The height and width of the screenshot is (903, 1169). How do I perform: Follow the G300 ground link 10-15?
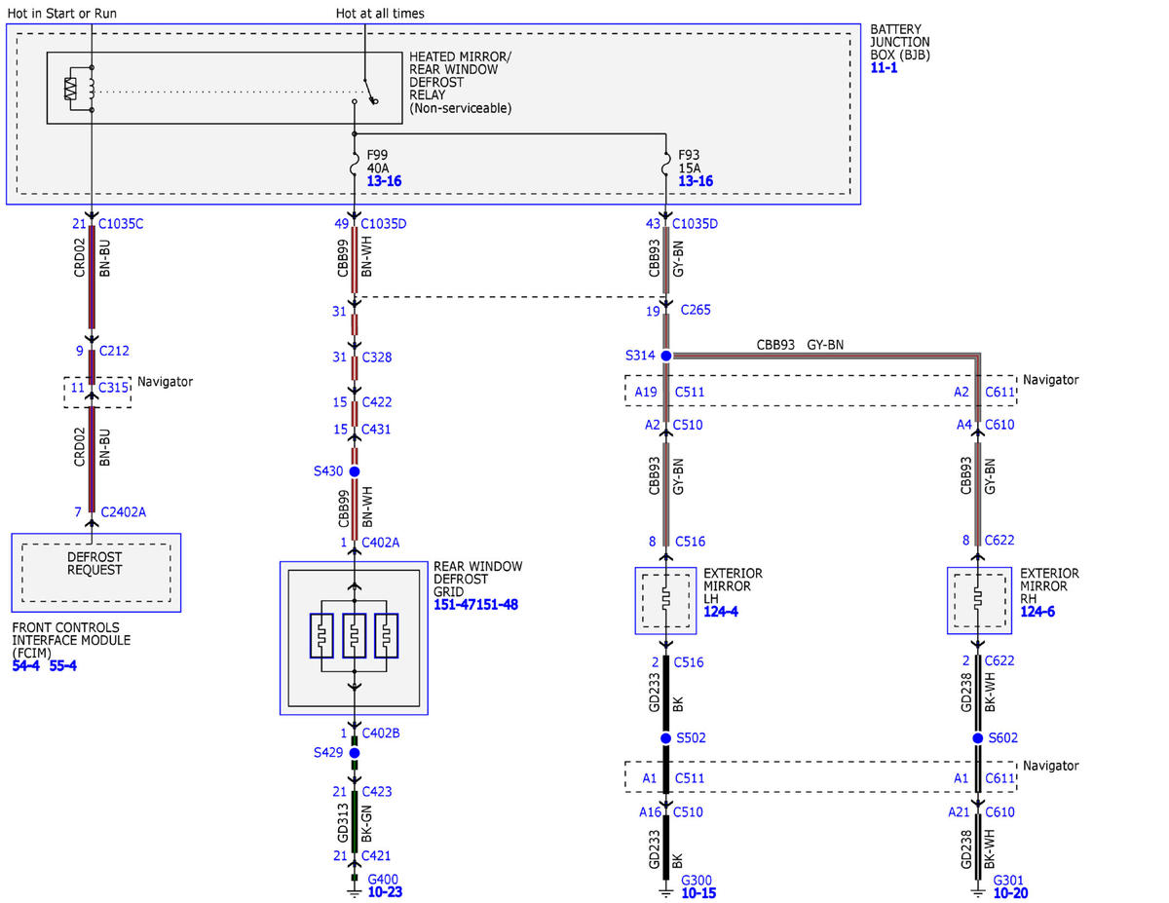pyautogui.click(x=698, y=892)
